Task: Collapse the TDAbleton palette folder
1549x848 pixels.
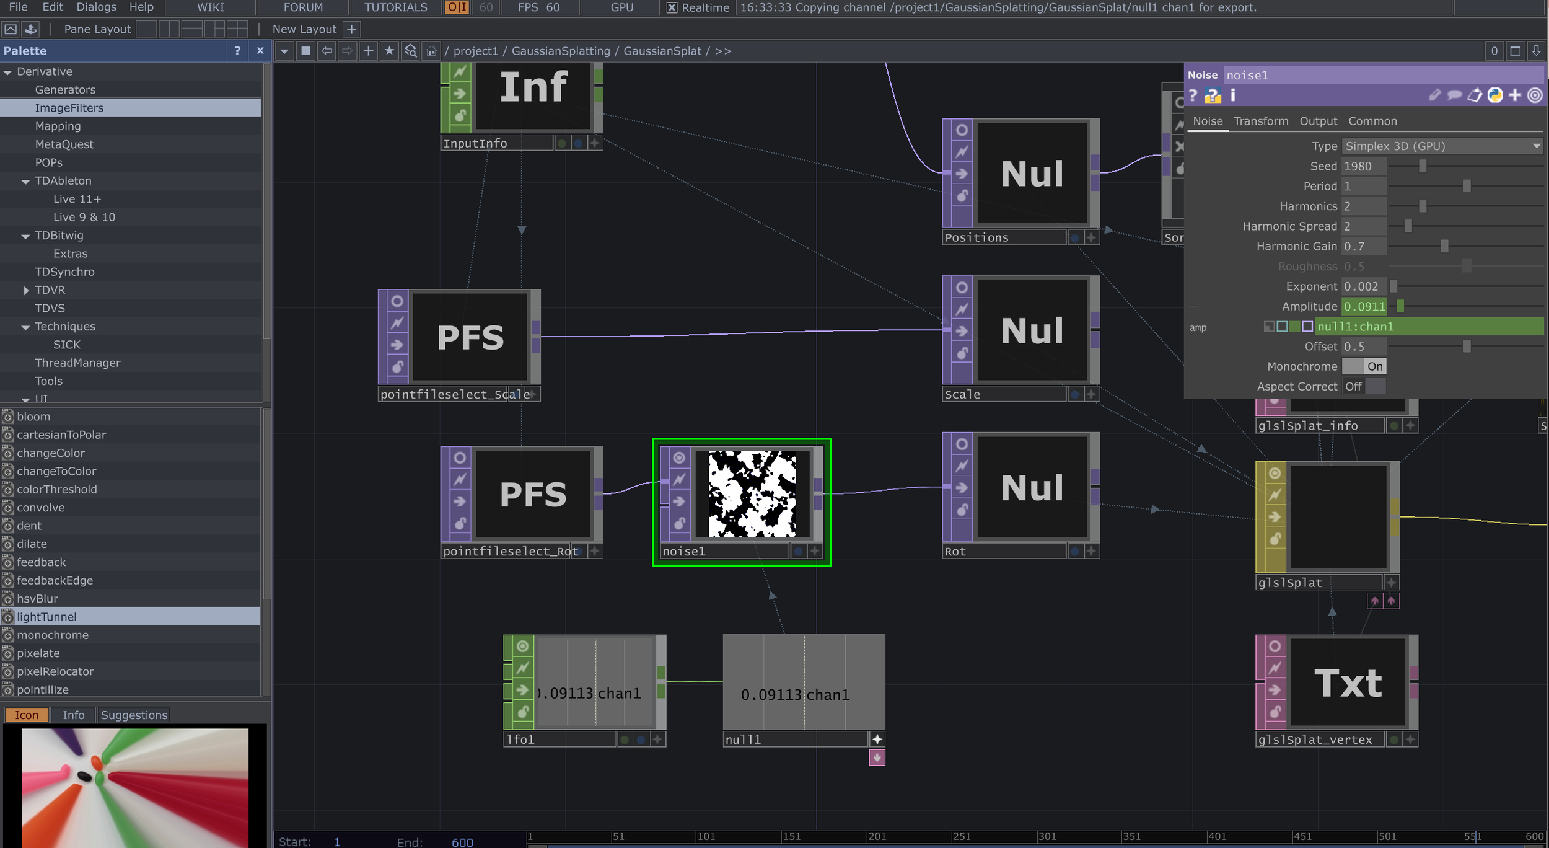Action: coord(25,181)
